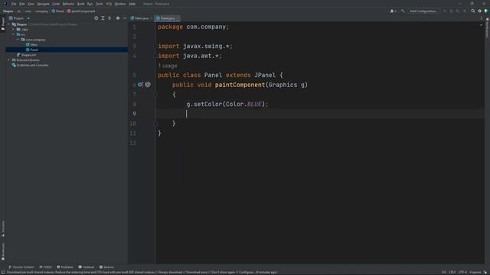This screenshot has width=490, height=275.
Task: Open the Version Control tool window
Action: [x=21, y=267]
